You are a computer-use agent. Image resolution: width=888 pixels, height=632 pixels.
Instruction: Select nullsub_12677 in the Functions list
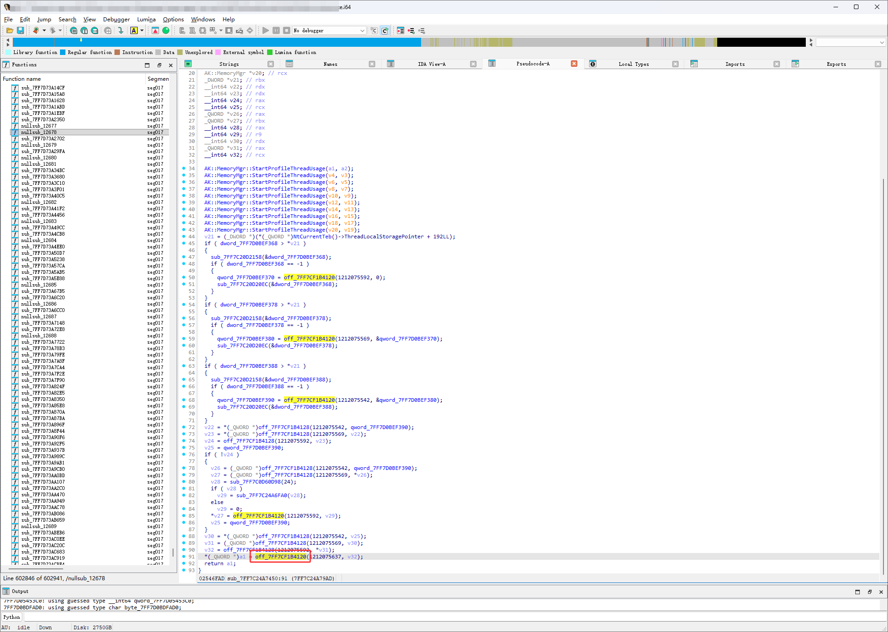click(x=39, y=126)
